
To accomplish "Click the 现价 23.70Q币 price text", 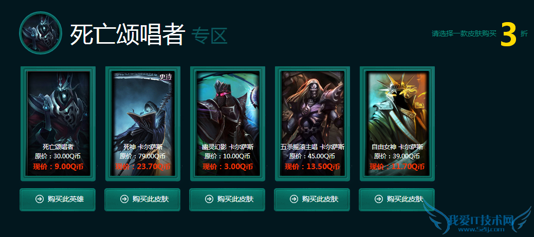I will [x=143, y=167].
